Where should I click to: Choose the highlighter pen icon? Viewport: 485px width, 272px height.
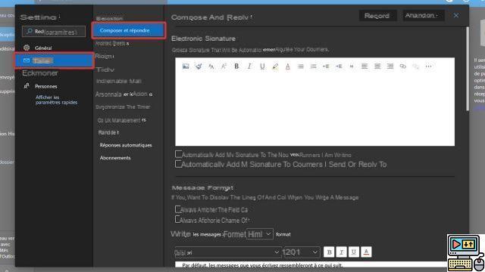(275, 66)
